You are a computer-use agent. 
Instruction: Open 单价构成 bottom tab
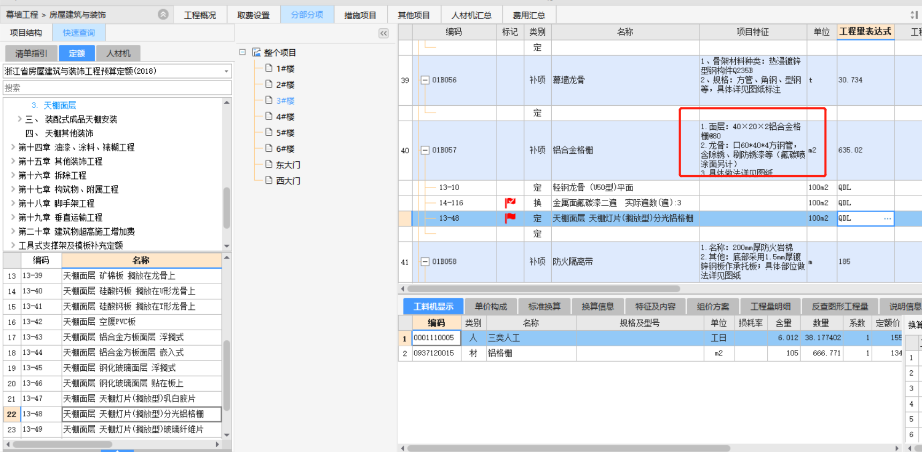pos(491,306)
